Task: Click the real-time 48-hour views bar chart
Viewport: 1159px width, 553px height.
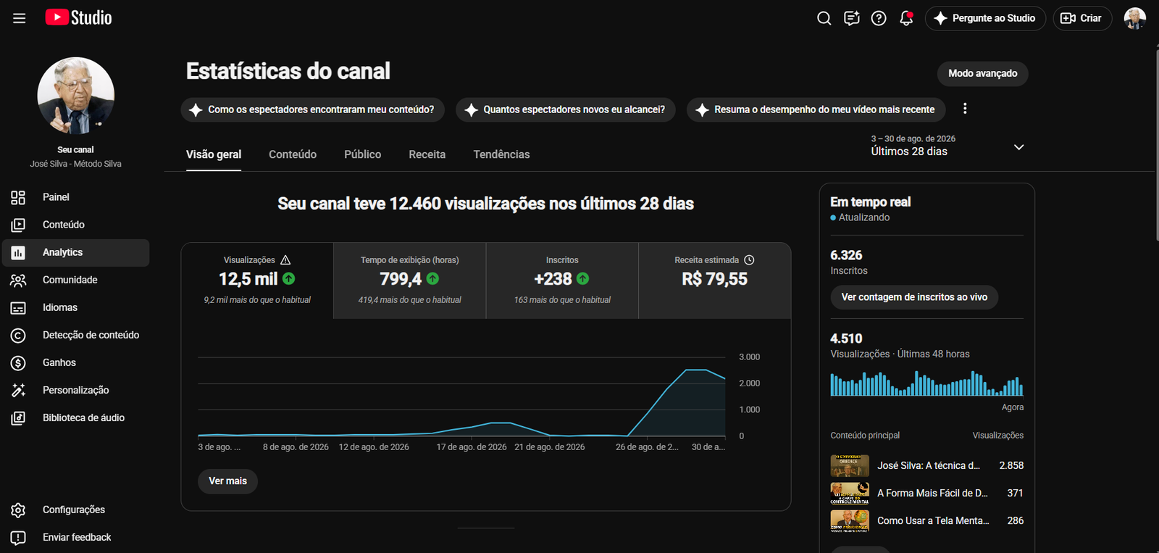Action: point(926,383)
